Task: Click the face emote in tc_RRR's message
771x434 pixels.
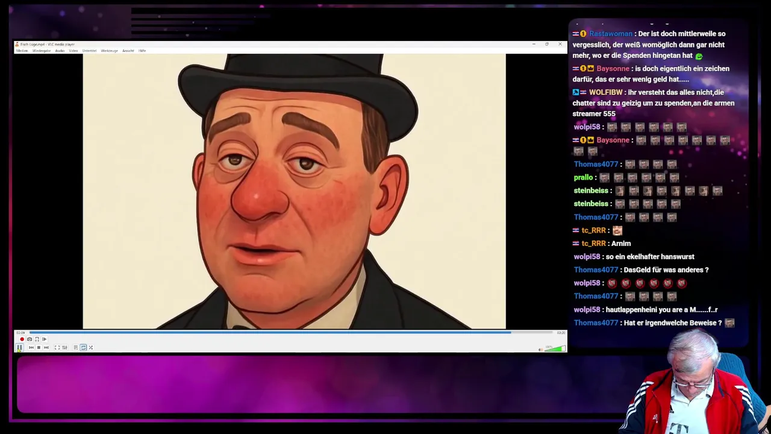Action: tap(617, 230)
